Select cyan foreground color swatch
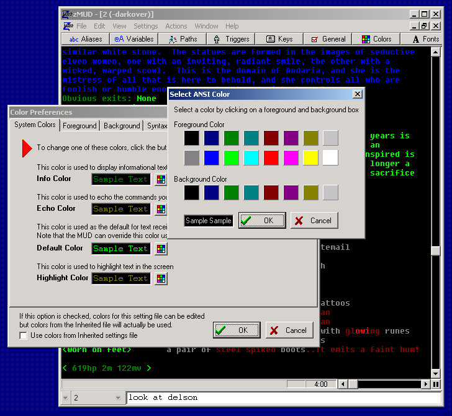 tap(251, 157)
